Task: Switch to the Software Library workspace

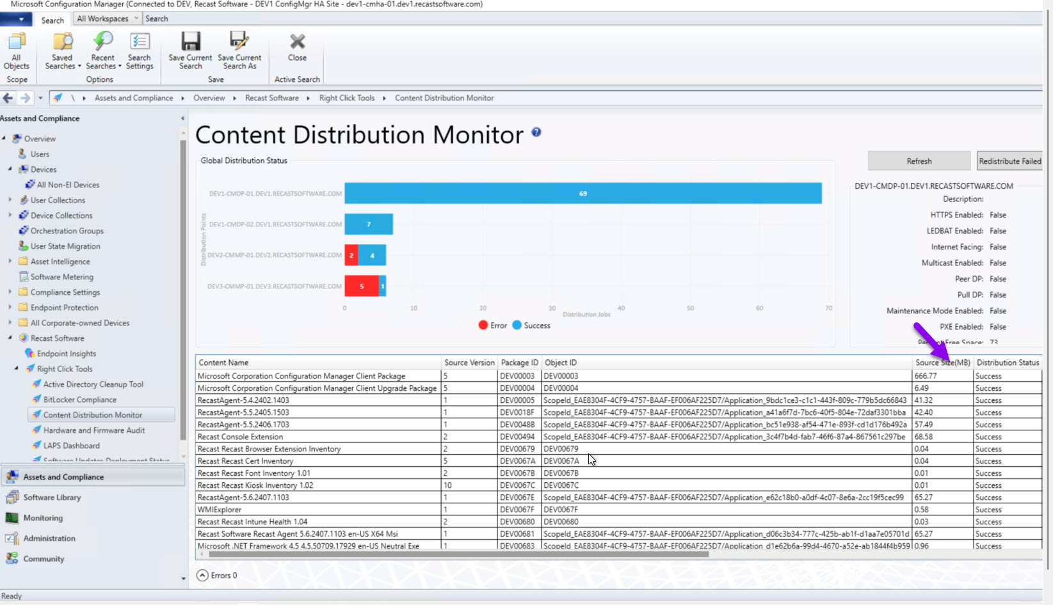Action: [52, 498]
